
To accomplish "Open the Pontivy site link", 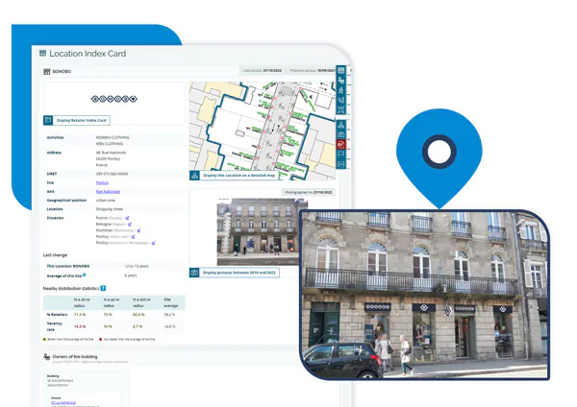I will tap(102, 181).
